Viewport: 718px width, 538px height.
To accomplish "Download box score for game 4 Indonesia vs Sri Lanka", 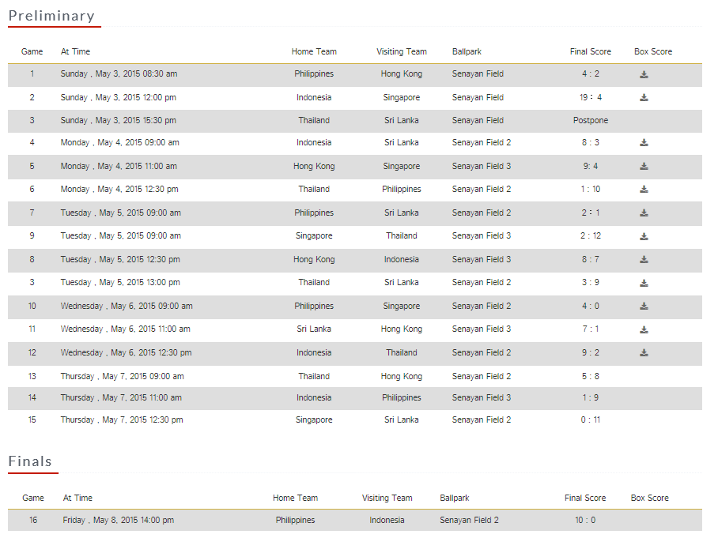I will tap(644, 143).
